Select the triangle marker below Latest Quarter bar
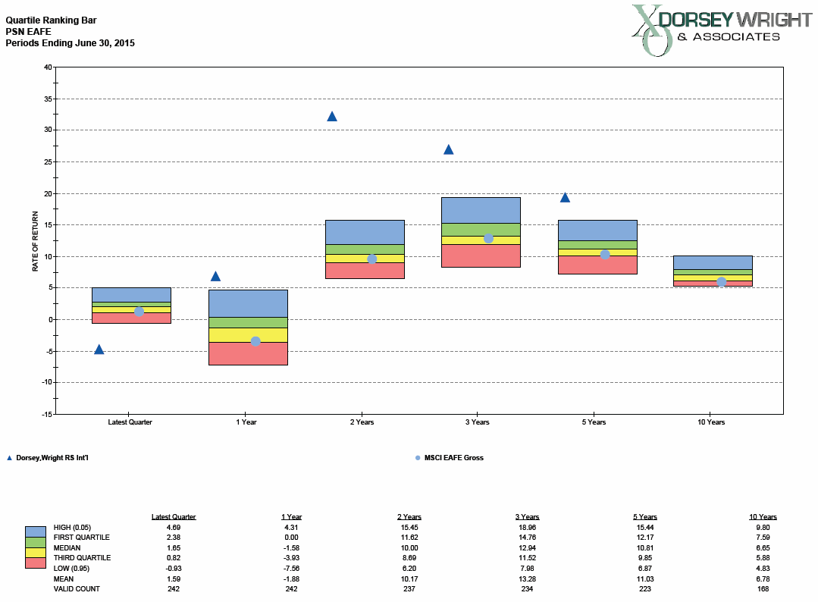 (99, 350)
